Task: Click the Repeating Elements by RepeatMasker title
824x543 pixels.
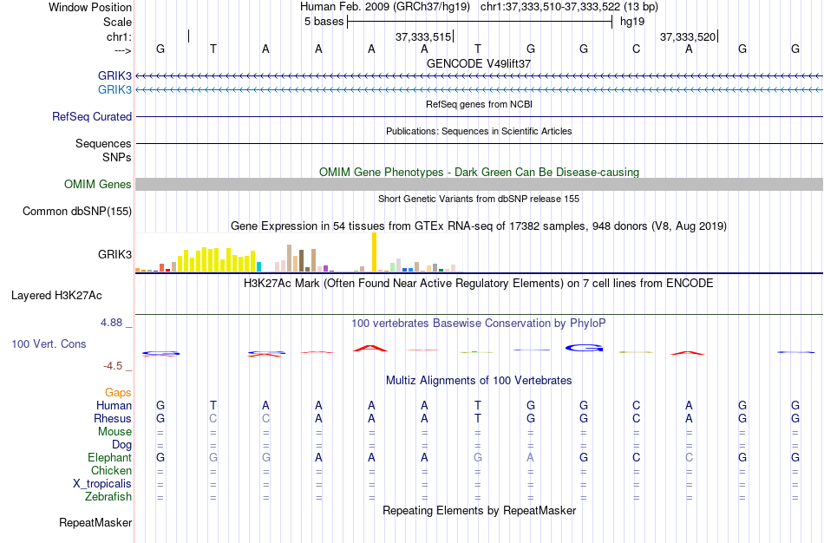Action: (x=479, y=510)
